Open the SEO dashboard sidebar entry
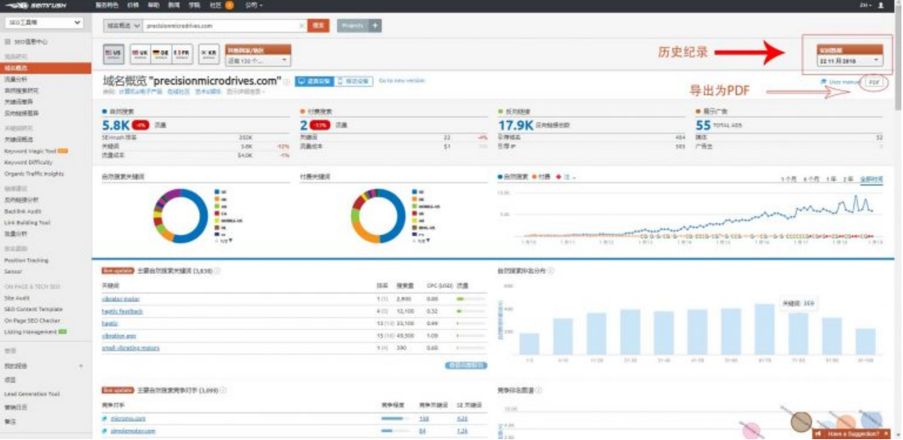This screenshot has width=903, height=440. pyautogui.click(x=27, y=42)
